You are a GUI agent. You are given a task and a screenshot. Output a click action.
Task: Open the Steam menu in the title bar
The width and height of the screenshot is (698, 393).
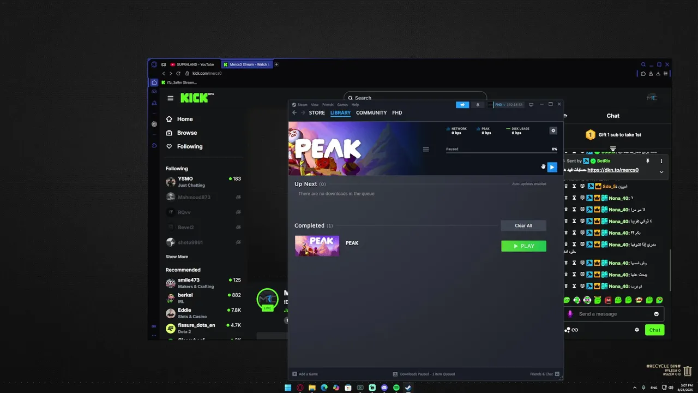point(302,105)
